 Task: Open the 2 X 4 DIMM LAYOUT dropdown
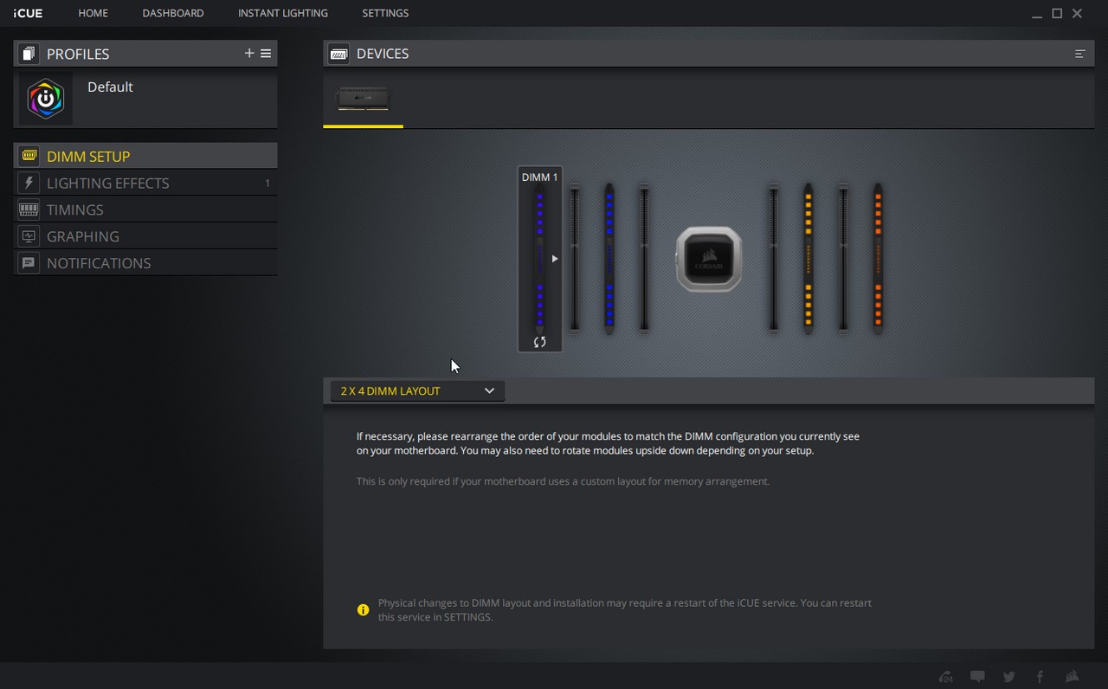[417, 391]
